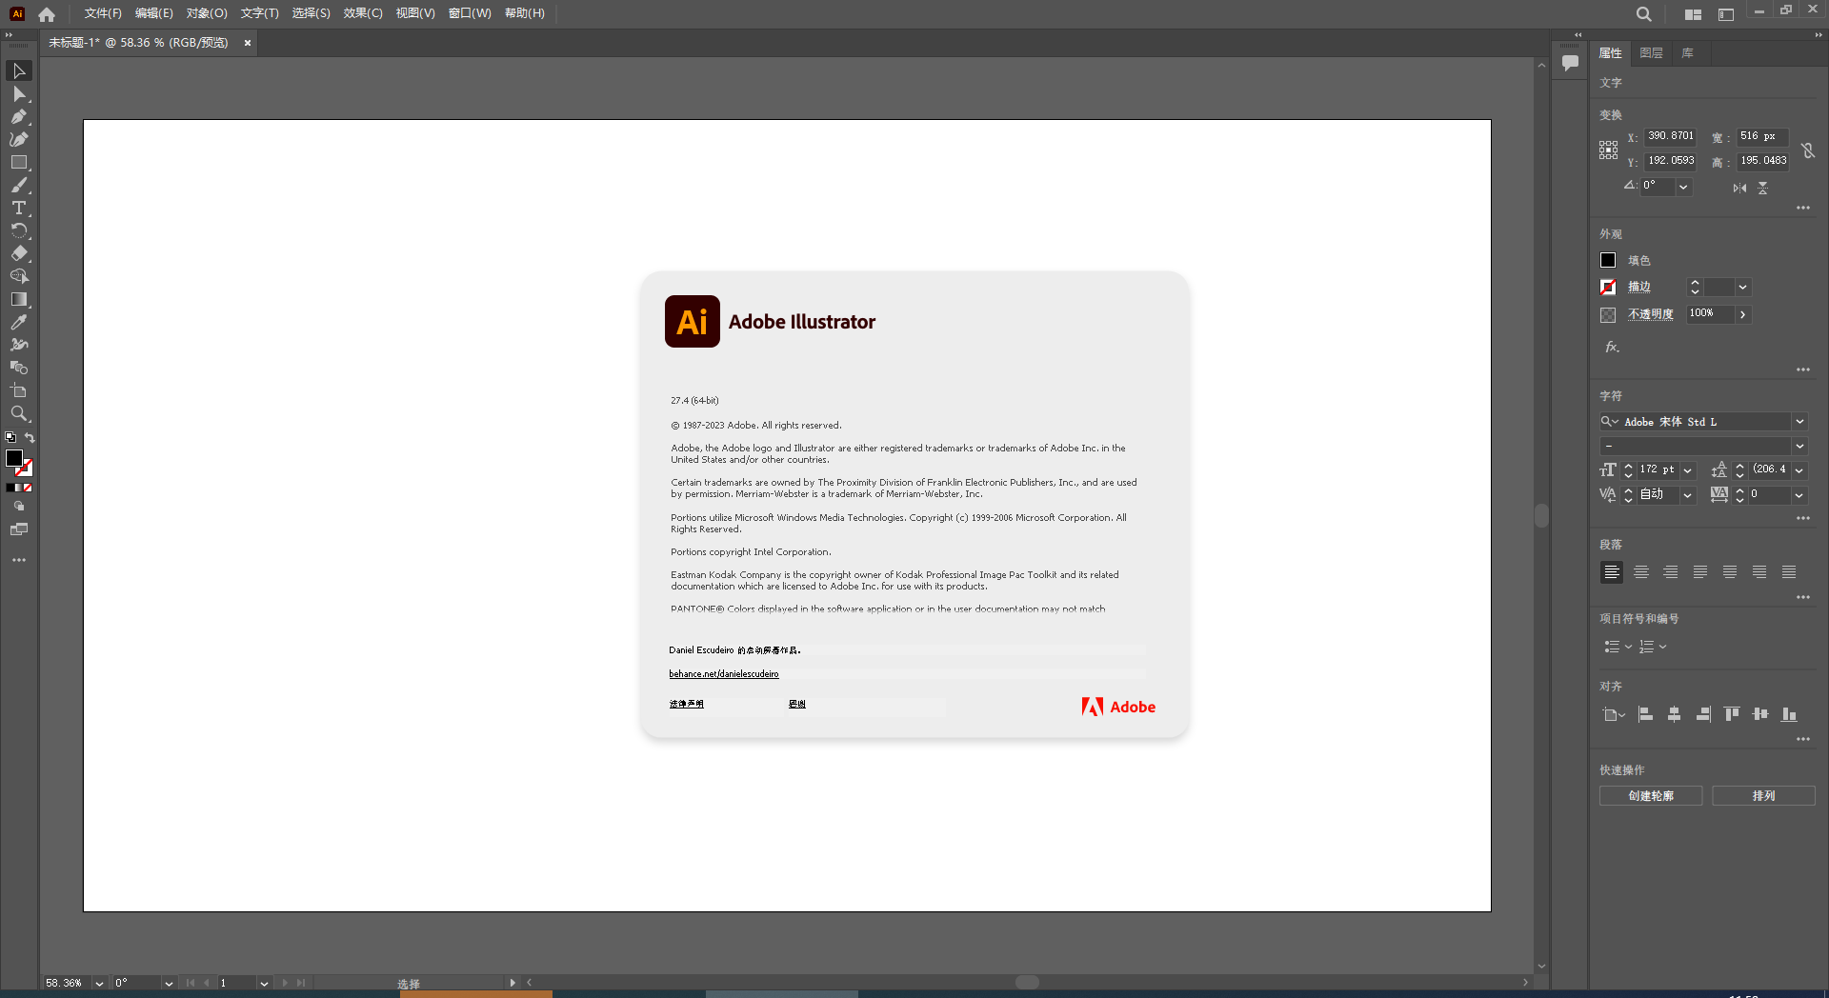Open the kerning dropdown set to 自动
This screenshot has width=1829, height=998.
tap(1687, 495)
